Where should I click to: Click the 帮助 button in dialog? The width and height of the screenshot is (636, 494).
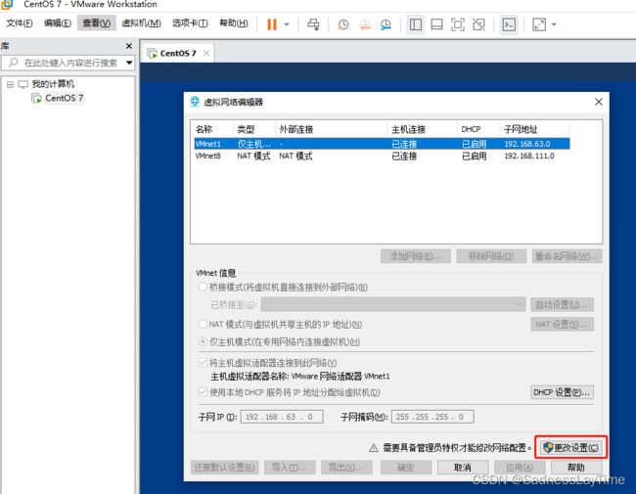tap(576, 468)
